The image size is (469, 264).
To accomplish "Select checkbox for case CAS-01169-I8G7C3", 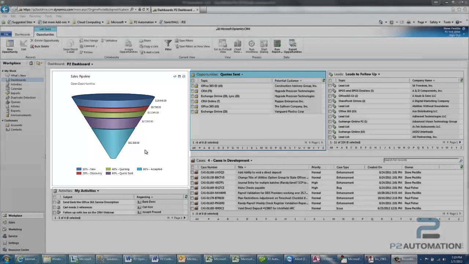I will tap(193, 188).
